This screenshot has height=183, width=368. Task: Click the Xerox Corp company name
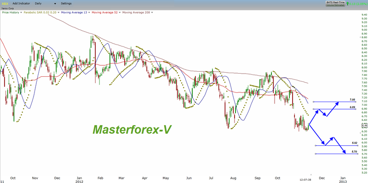pyautogui.click(x=7, y=8)
